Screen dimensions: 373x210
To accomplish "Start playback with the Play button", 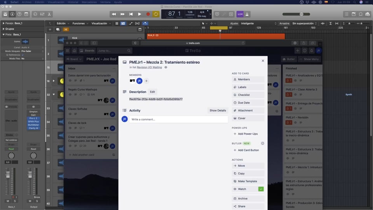I will (x=139, y=14).
